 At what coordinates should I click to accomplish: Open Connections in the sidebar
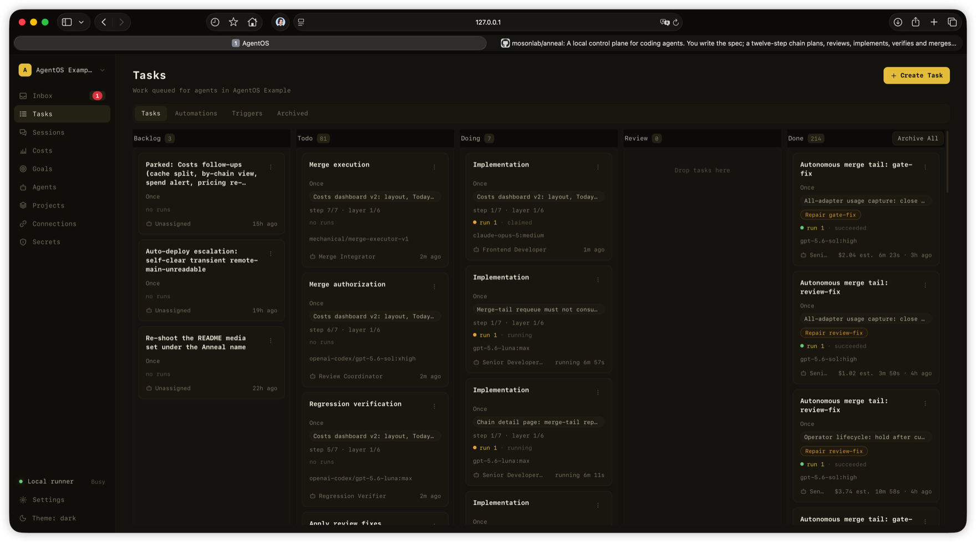[62, 224]
